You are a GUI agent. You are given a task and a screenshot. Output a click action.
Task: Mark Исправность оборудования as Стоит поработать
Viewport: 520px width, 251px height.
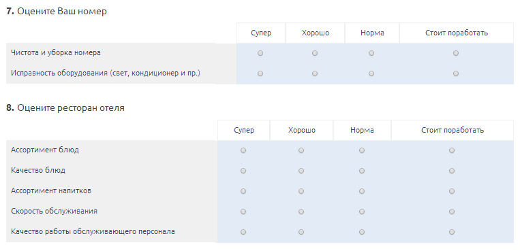coord(456,73)
